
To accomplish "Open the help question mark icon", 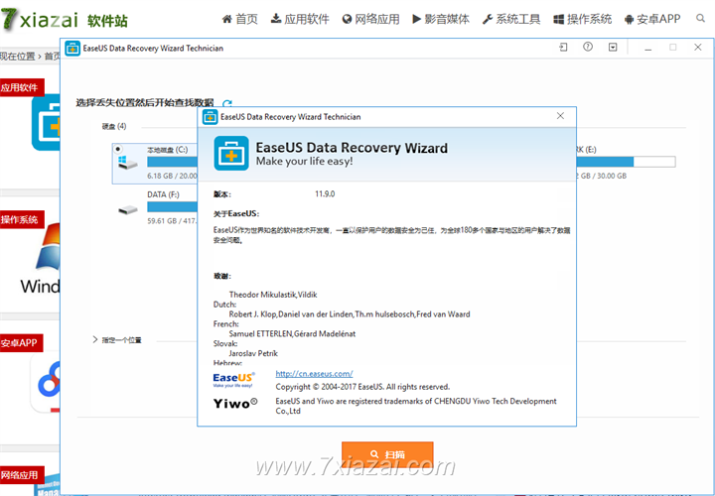I will pyautogui.click(x=588, y=48).
